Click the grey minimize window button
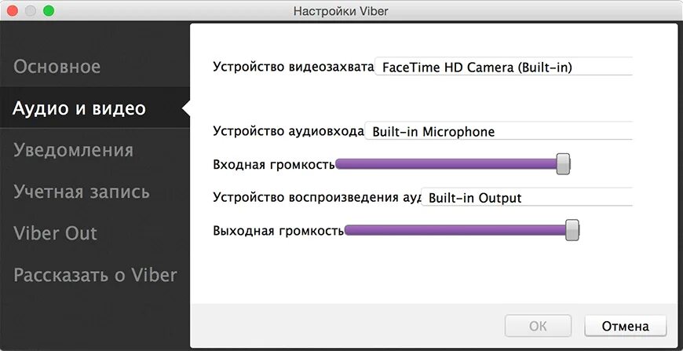The height and width of the screenshot is (351, 683). 31,10
